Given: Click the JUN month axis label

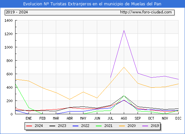Looking at the screenshot, I should pyautogui.click(x=97, y=118).
